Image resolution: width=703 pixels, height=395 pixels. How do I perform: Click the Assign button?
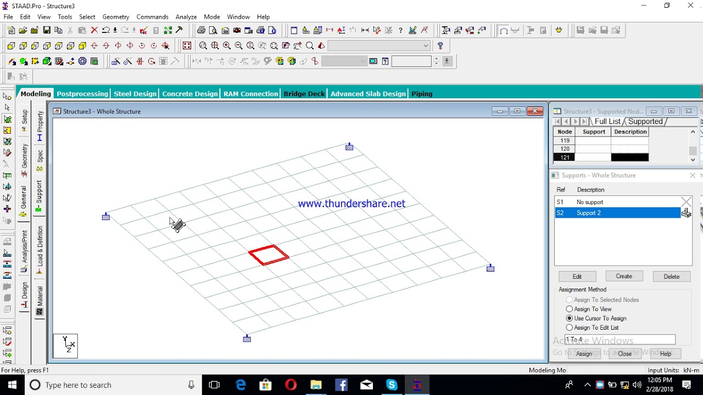(x=584, y=354)
